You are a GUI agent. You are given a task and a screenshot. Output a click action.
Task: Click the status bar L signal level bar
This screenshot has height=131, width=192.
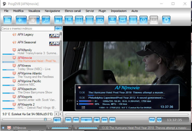pos(61,128)
